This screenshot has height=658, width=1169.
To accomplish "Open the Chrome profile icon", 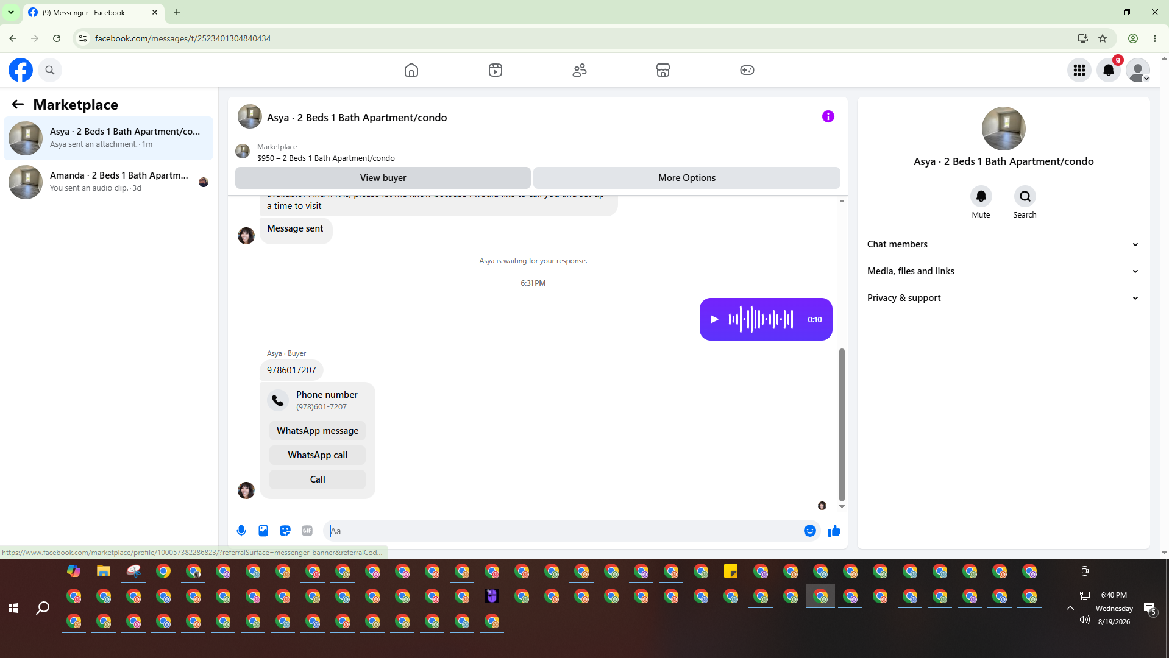I will pos(1133,38).
